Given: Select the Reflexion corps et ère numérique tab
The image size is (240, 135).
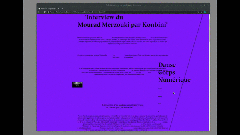Looking at the screenshot, I should point(48,8).
